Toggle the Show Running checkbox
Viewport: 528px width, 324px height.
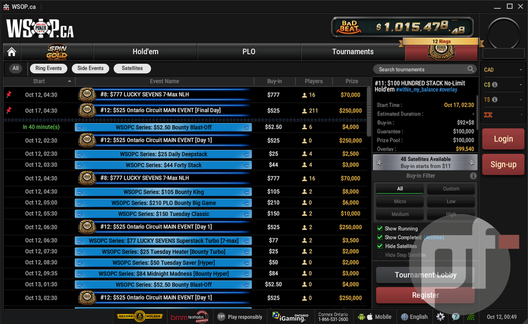380,228
